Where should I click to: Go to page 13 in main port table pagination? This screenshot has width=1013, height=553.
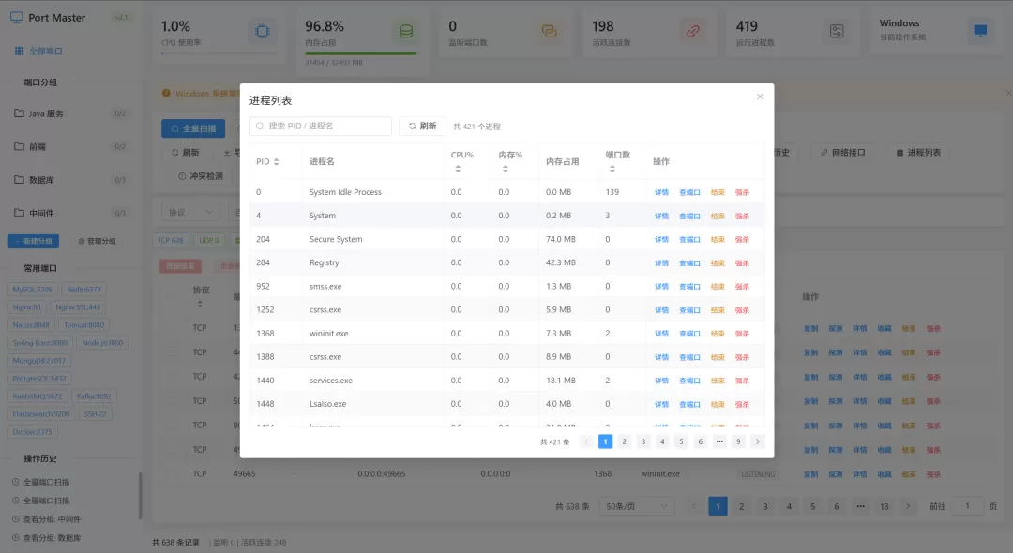click(884, 506)
